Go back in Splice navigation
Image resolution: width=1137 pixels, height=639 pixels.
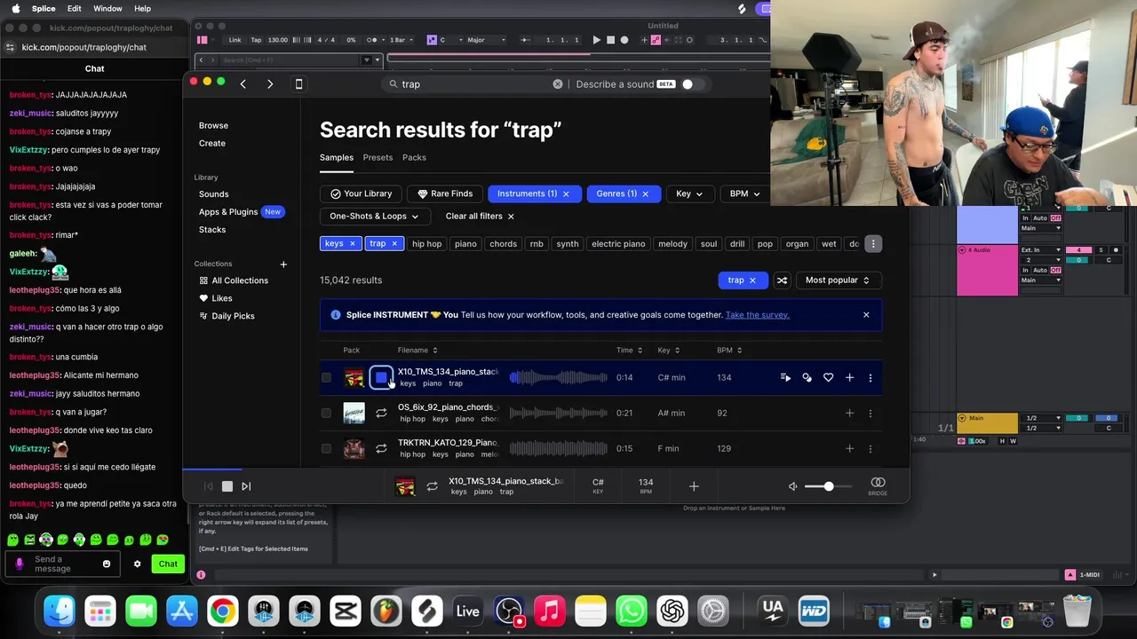tap(243, 83)
